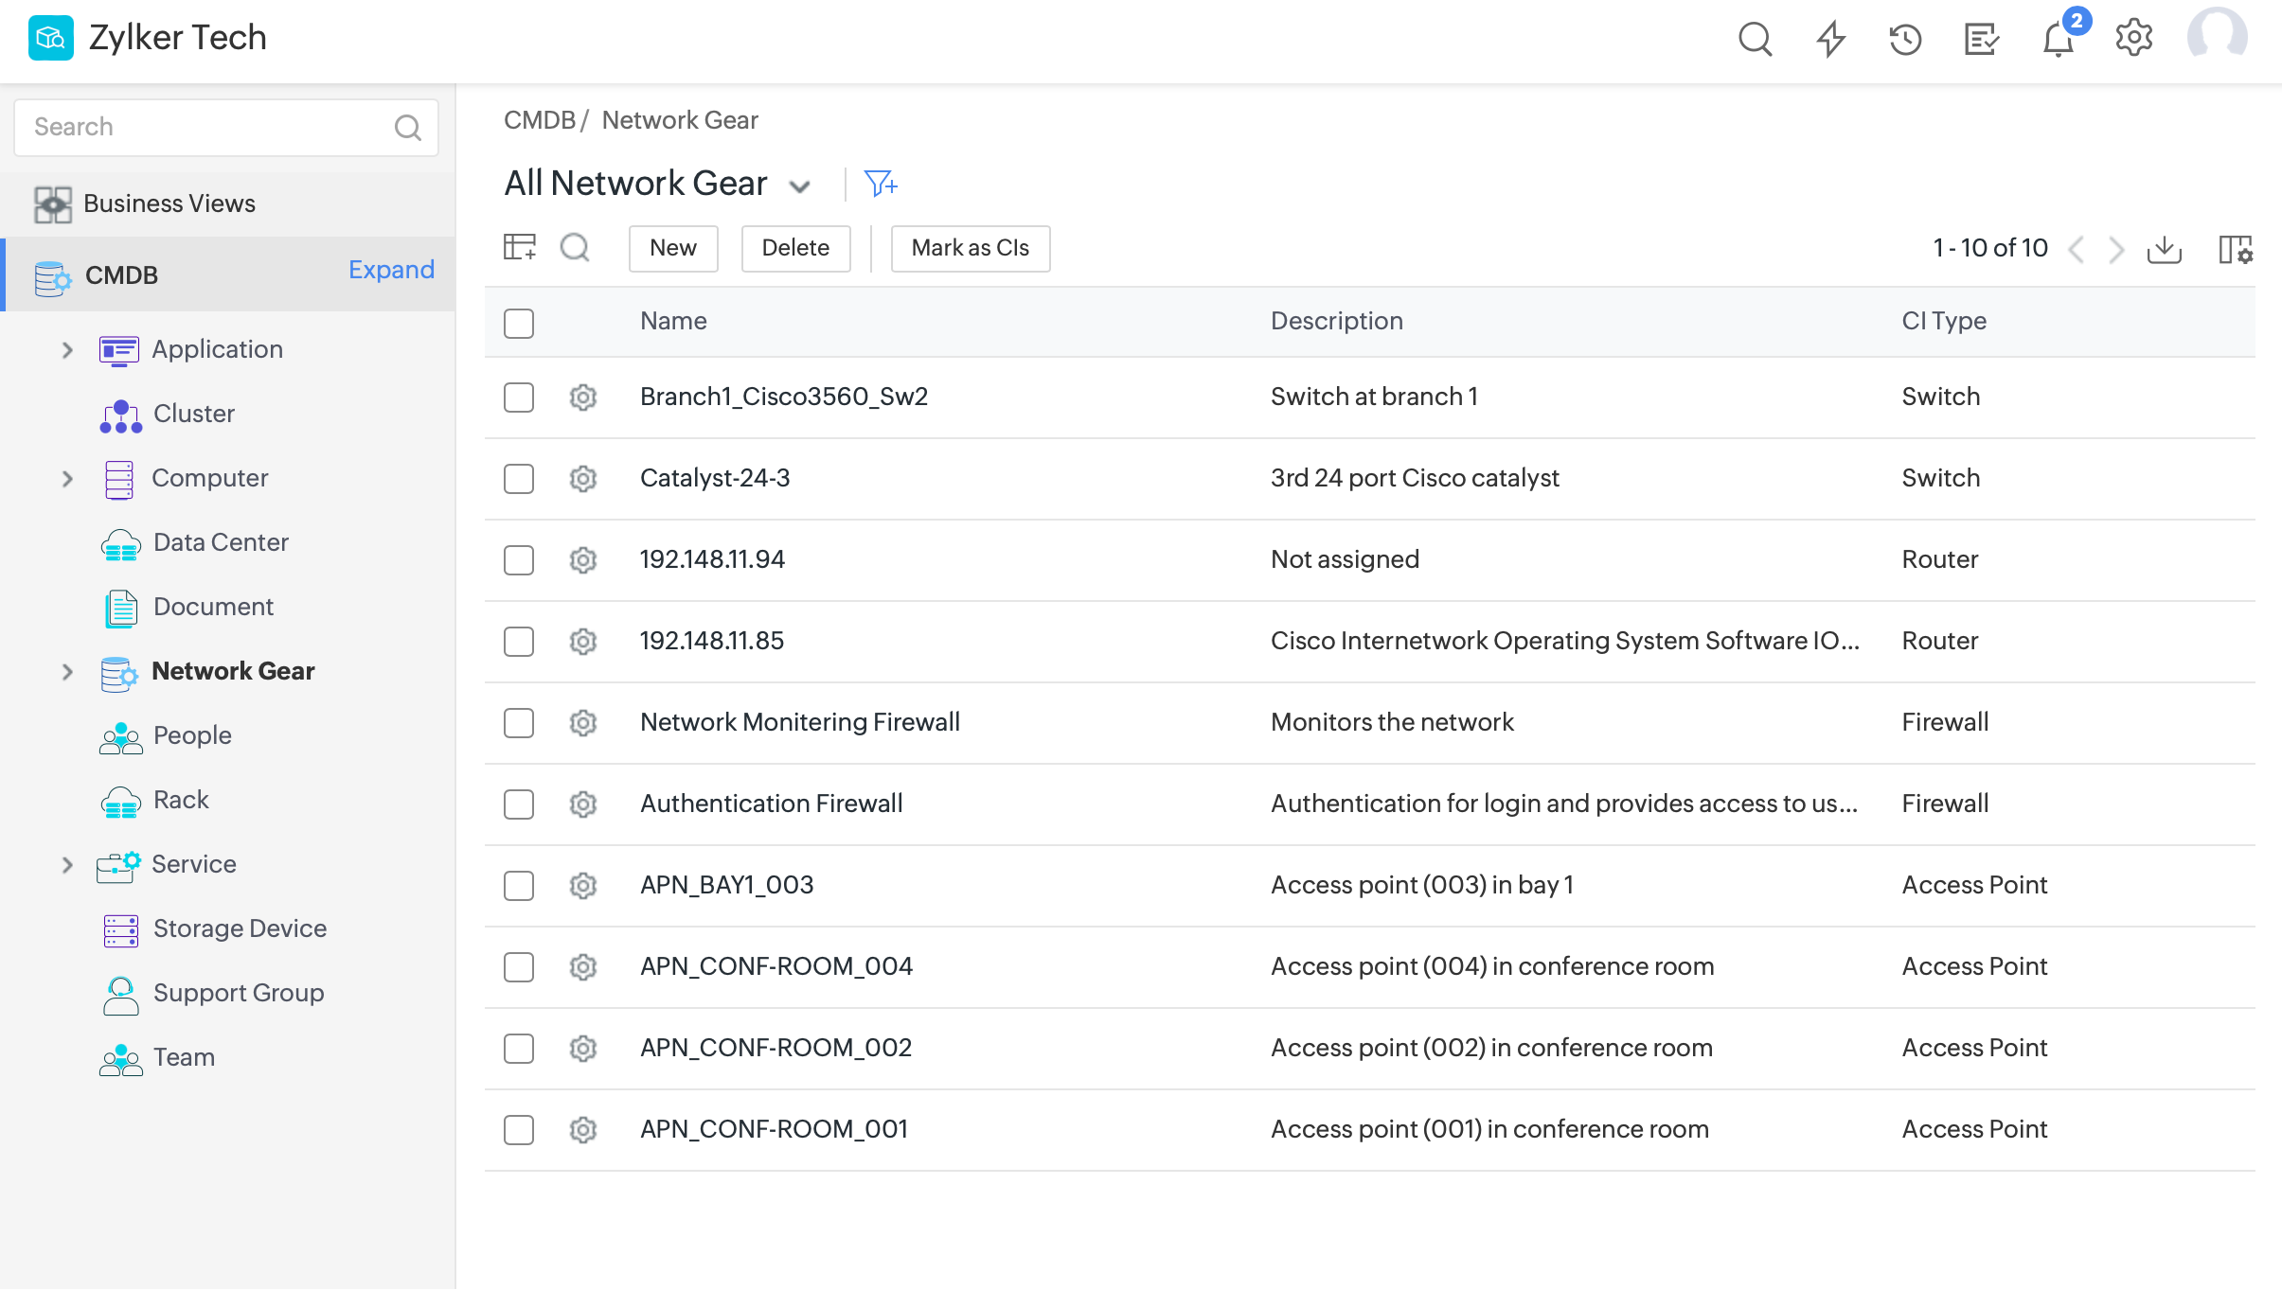Check the APN_CONF-ROOM_004 row checkbox
Viewport: 2282px width, 1308px height.
click(519, 967)
